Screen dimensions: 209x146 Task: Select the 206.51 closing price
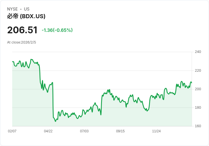[22, 30]
